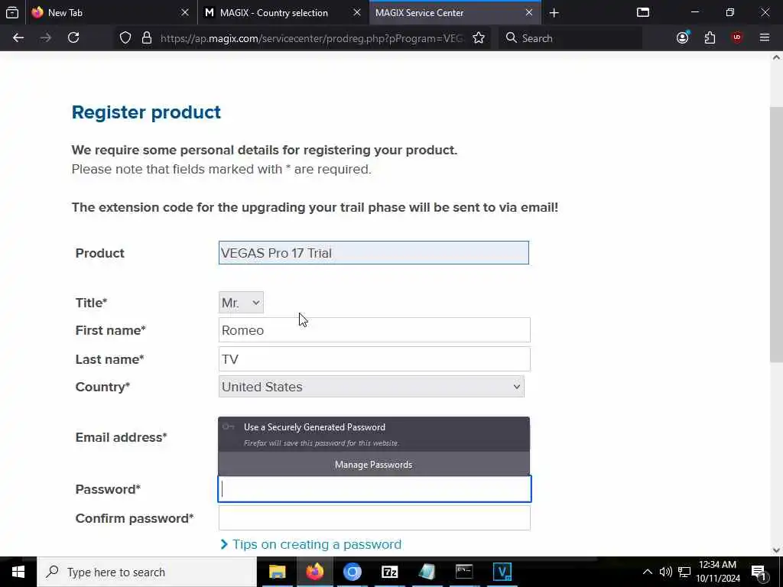This screenshot has height=587, width=783.
Task: Click the taskbar search box
Action: (147, 572)
